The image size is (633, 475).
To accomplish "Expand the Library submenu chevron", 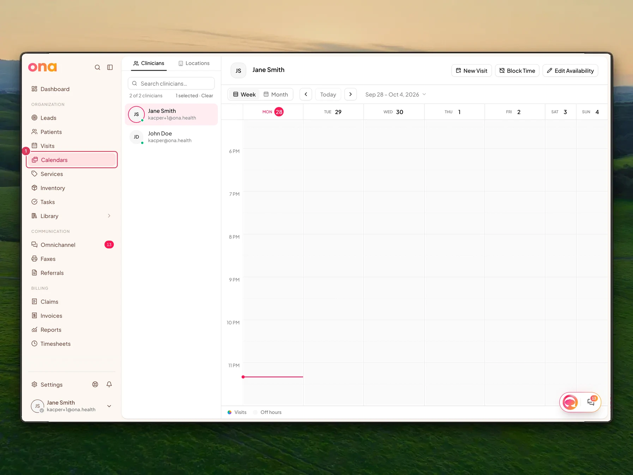I will click(109, 216).
